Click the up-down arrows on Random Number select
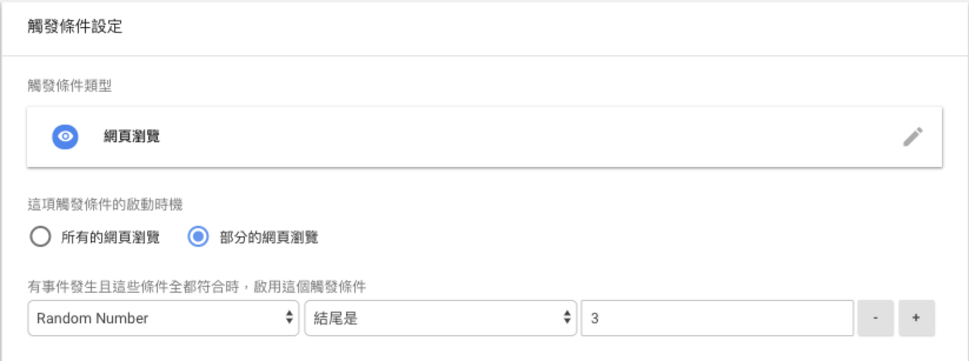The width and height of the screenshot is (969, 361). 289,317
